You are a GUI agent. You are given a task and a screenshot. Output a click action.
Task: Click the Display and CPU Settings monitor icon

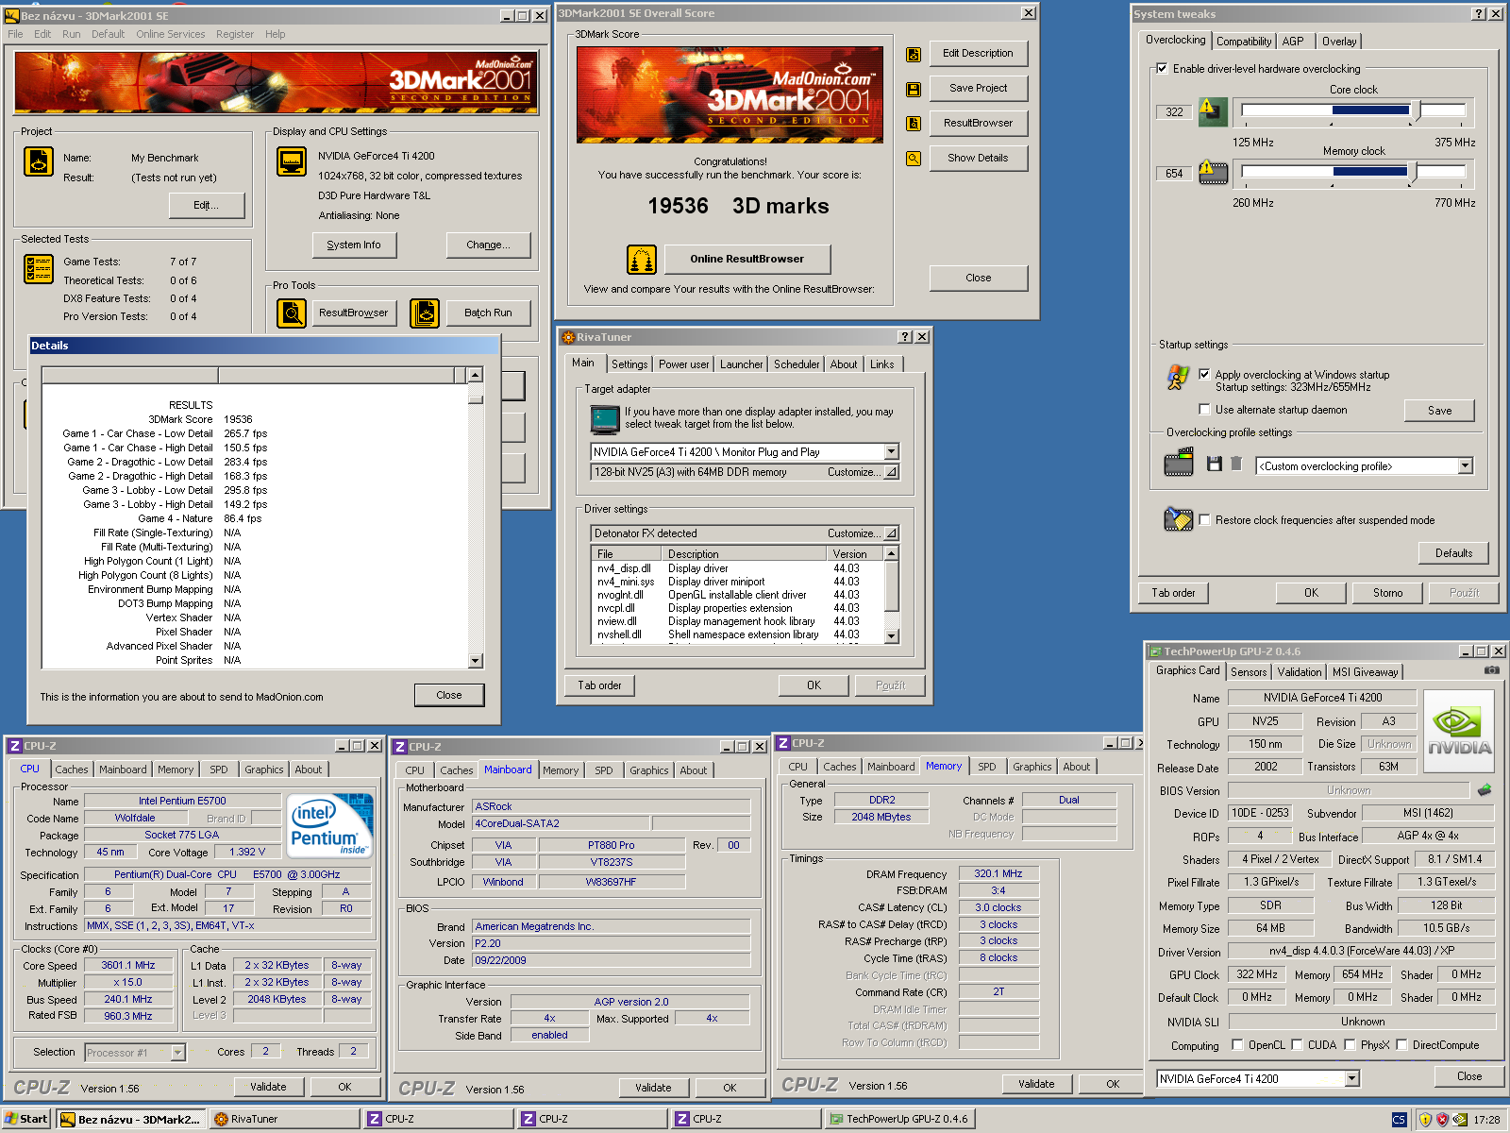click(292, 161)
